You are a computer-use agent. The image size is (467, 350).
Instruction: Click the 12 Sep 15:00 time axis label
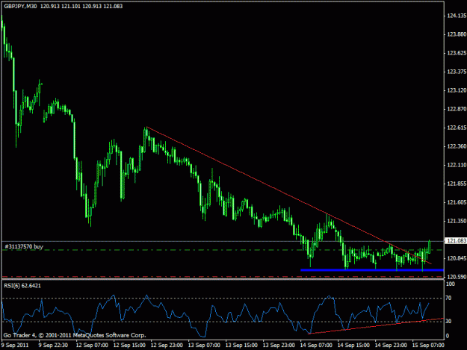tap(129, 345)
